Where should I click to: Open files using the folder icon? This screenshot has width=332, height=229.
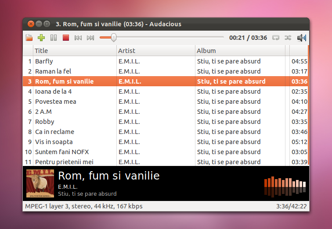pos(29,38)
